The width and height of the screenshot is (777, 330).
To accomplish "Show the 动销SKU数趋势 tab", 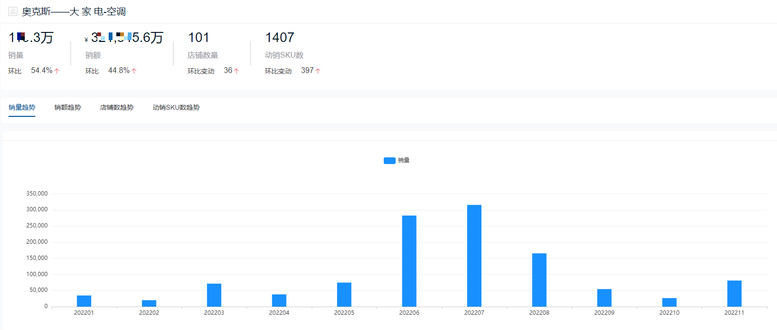I will (176, 107).
